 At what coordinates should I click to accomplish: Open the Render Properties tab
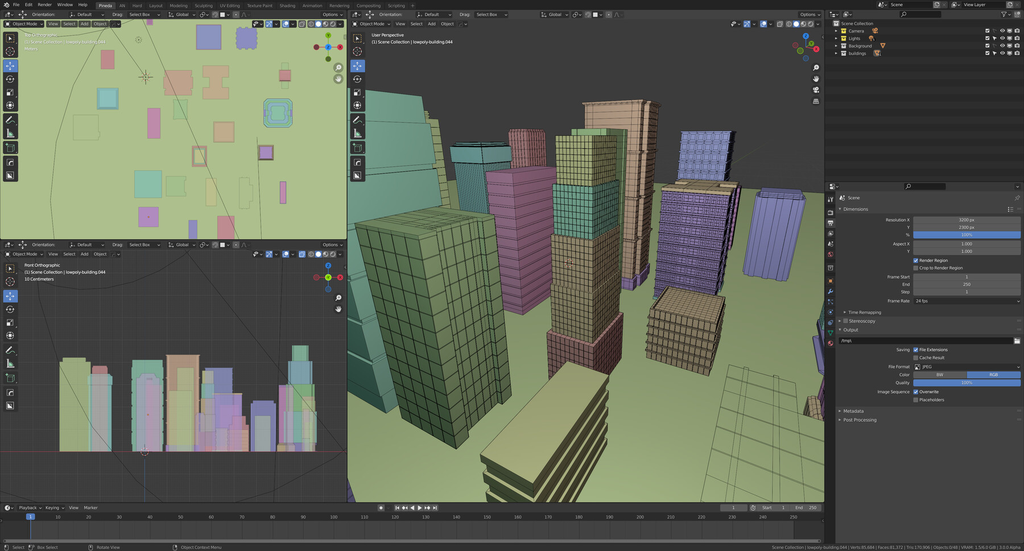coord(831,212)
